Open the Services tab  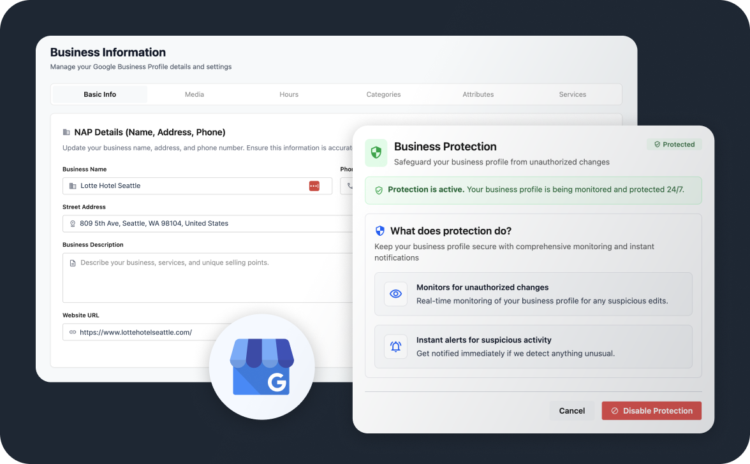[572, 94]
